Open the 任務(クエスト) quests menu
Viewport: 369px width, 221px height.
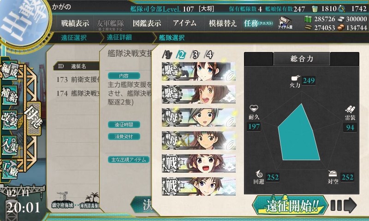click(258, 23)
